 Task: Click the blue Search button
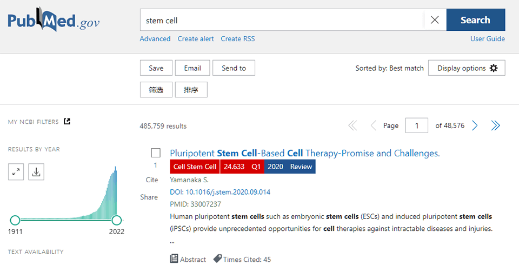point(475,20)
